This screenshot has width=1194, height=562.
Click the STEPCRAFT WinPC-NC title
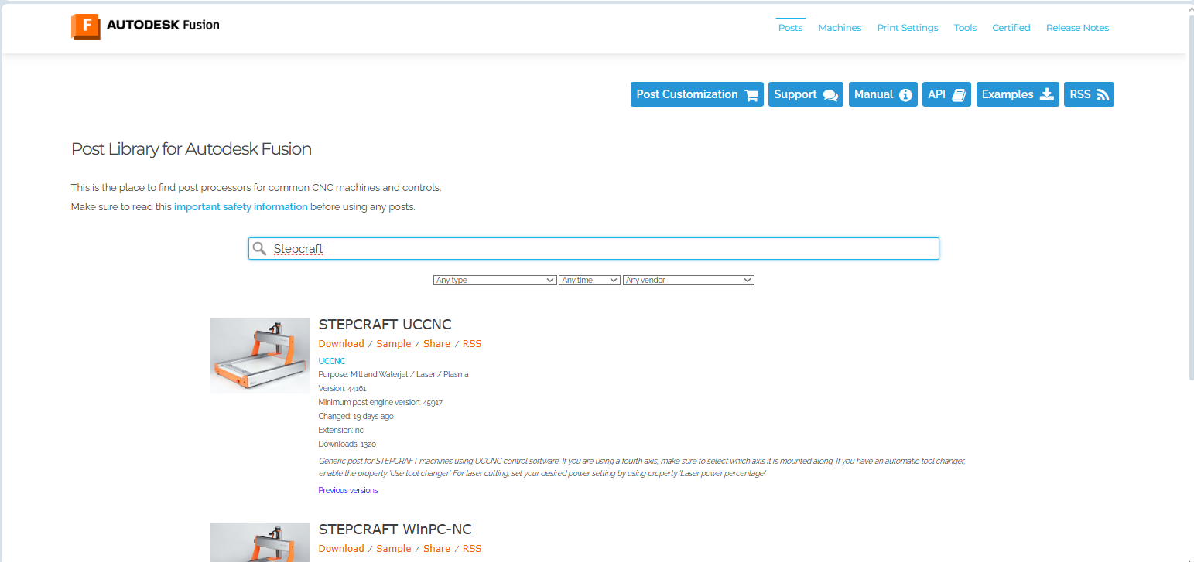[395, 530]
